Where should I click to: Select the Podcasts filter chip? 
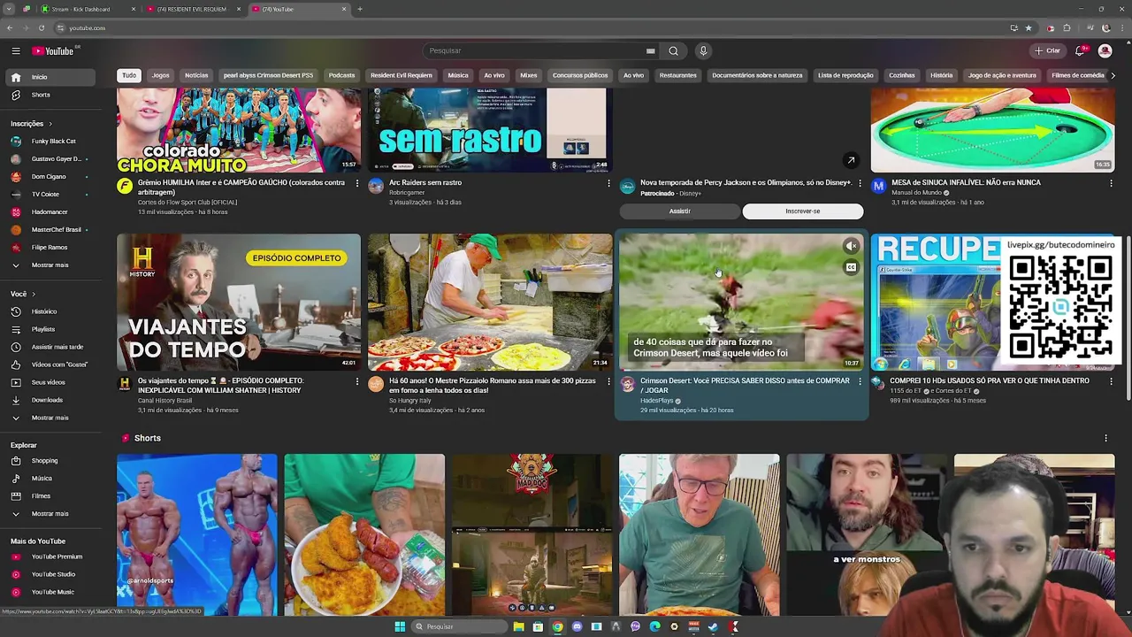(341, 76)
